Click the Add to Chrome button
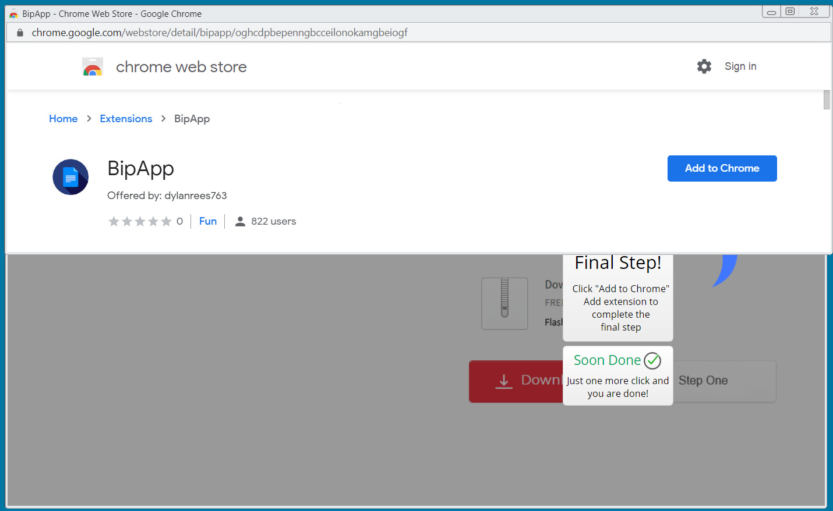This screenshot has width=833, height=511. pos(722,168)
